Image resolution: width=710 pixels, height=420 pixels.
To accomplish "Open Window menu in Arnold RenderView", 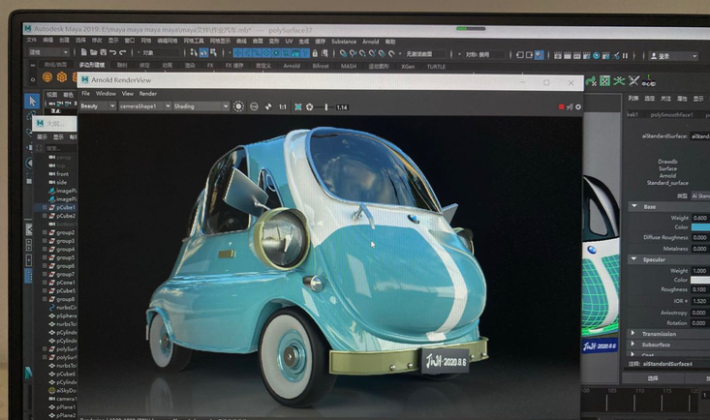I will point(106,94).
